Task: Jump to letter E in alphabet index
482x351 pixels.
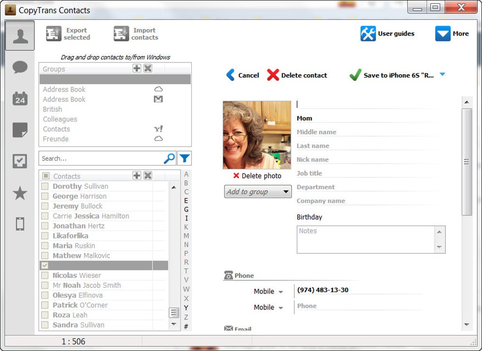Action: [186, 201]
